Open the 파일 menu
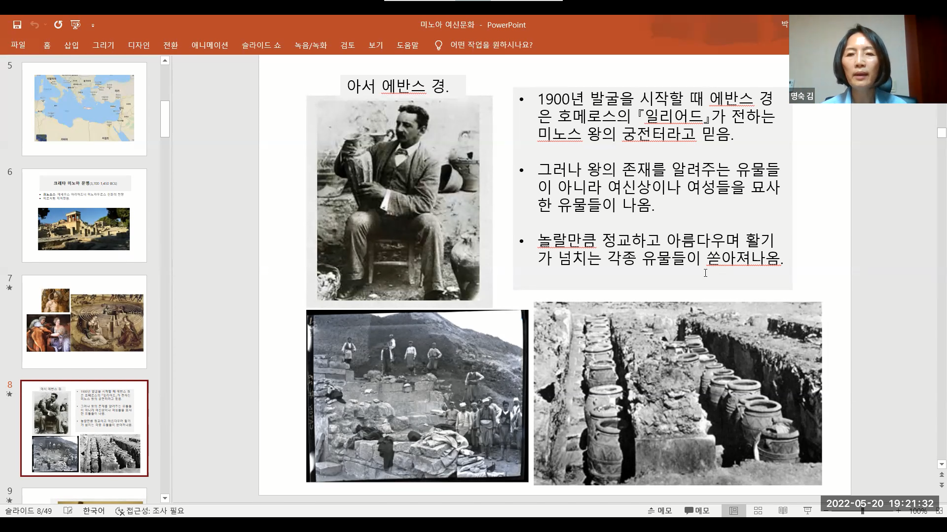This screenshot has height=532, width=947. click(x=18, y=45)
